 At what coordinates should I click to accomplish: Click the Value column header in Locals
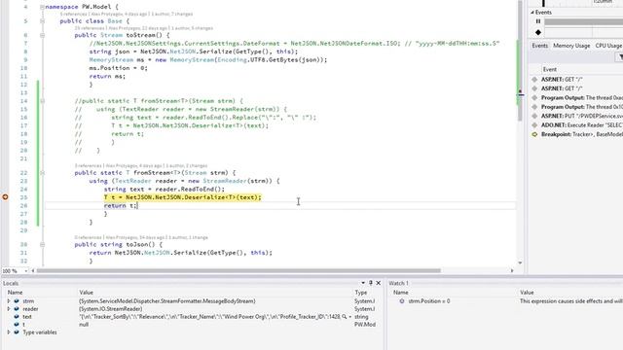click(x=86, y=292)
